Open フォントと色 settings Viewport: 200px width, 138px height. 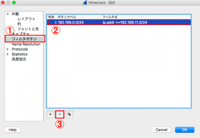point(28,29)
